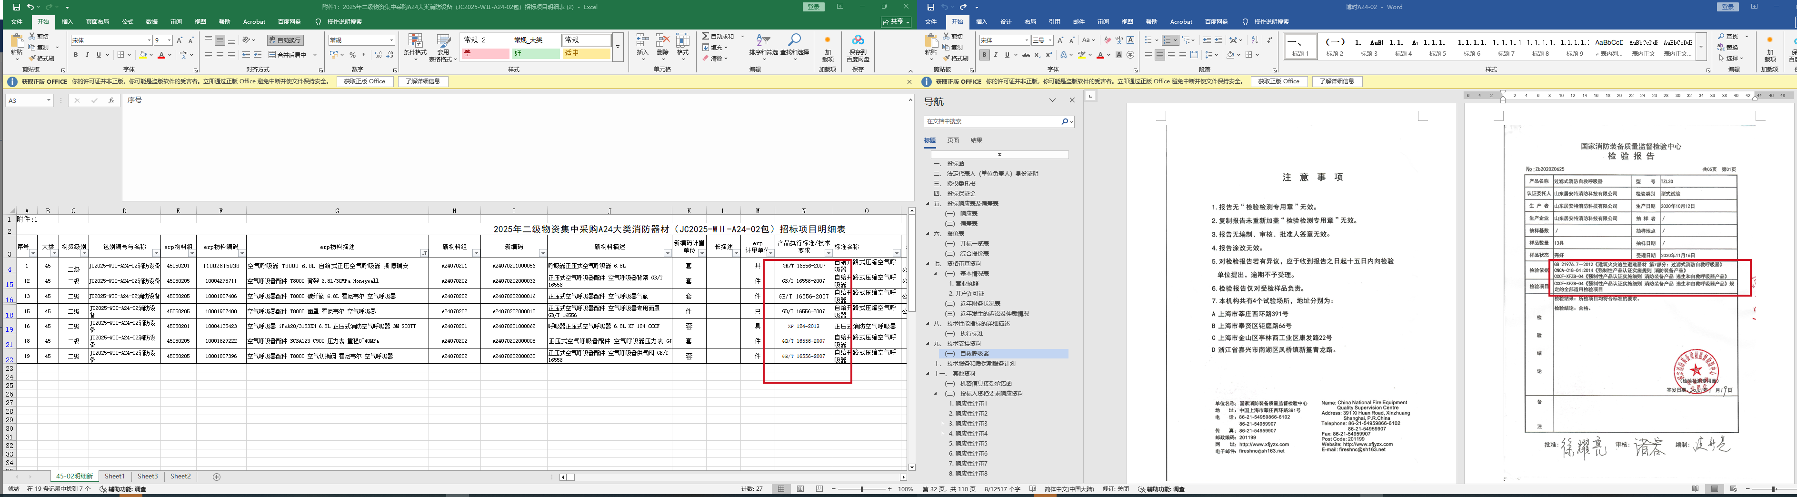This screenshot has height=497, width=1797.
Task: Click the red font color swatch in Excel
Action: [x=161, y=55]
